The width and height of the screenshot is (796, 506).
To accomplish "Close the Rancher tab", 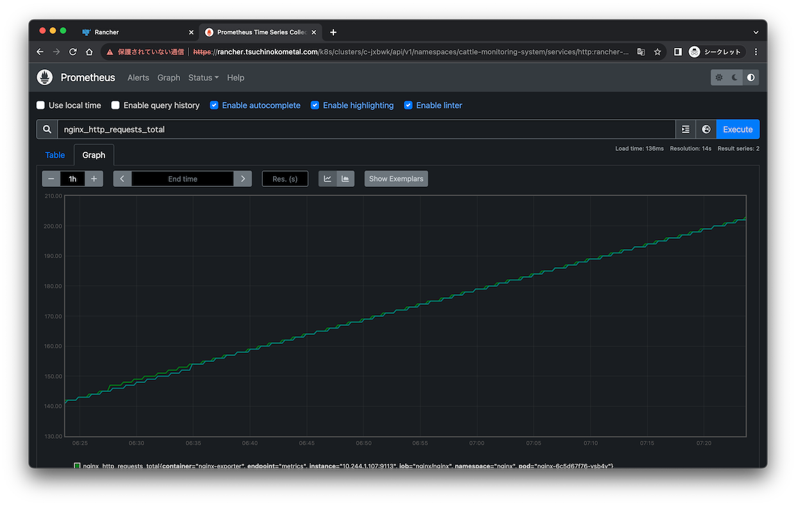I will coord(191,32).
